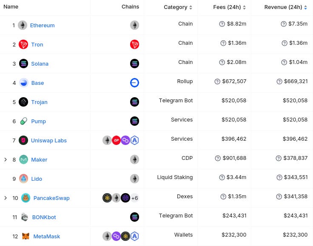313x246 pixels.
Task: Click the help icon next to Maker fees
Action: click(218, 158)
